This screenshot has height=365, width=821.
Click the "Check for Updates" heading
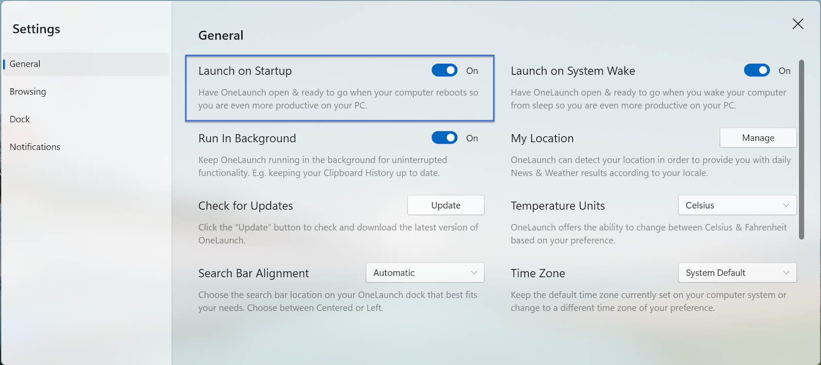246,206
